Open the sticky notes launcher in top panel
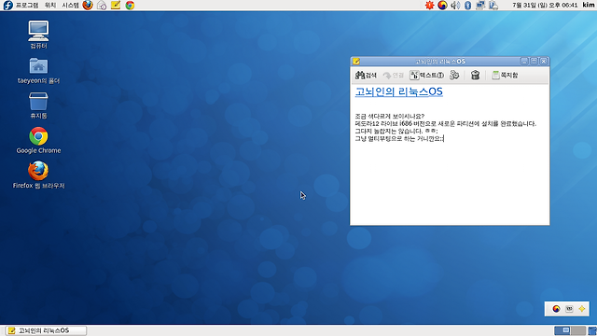Screen dimensions: 597x336 [x=116, y=6]
